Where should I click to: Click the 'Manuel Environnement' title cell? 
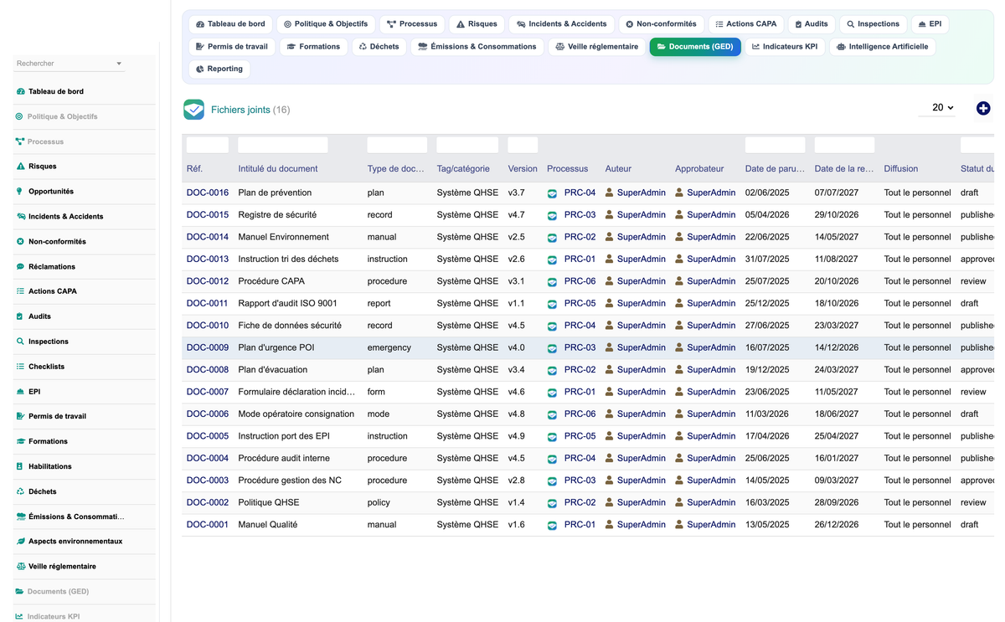point(284,237)
